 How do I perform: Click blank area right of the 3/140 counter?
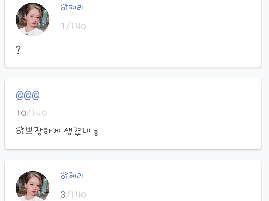(169, 195)
